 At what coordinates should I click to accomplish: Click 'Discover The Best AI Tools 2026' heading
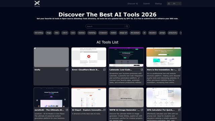click(x=107, y=14)
